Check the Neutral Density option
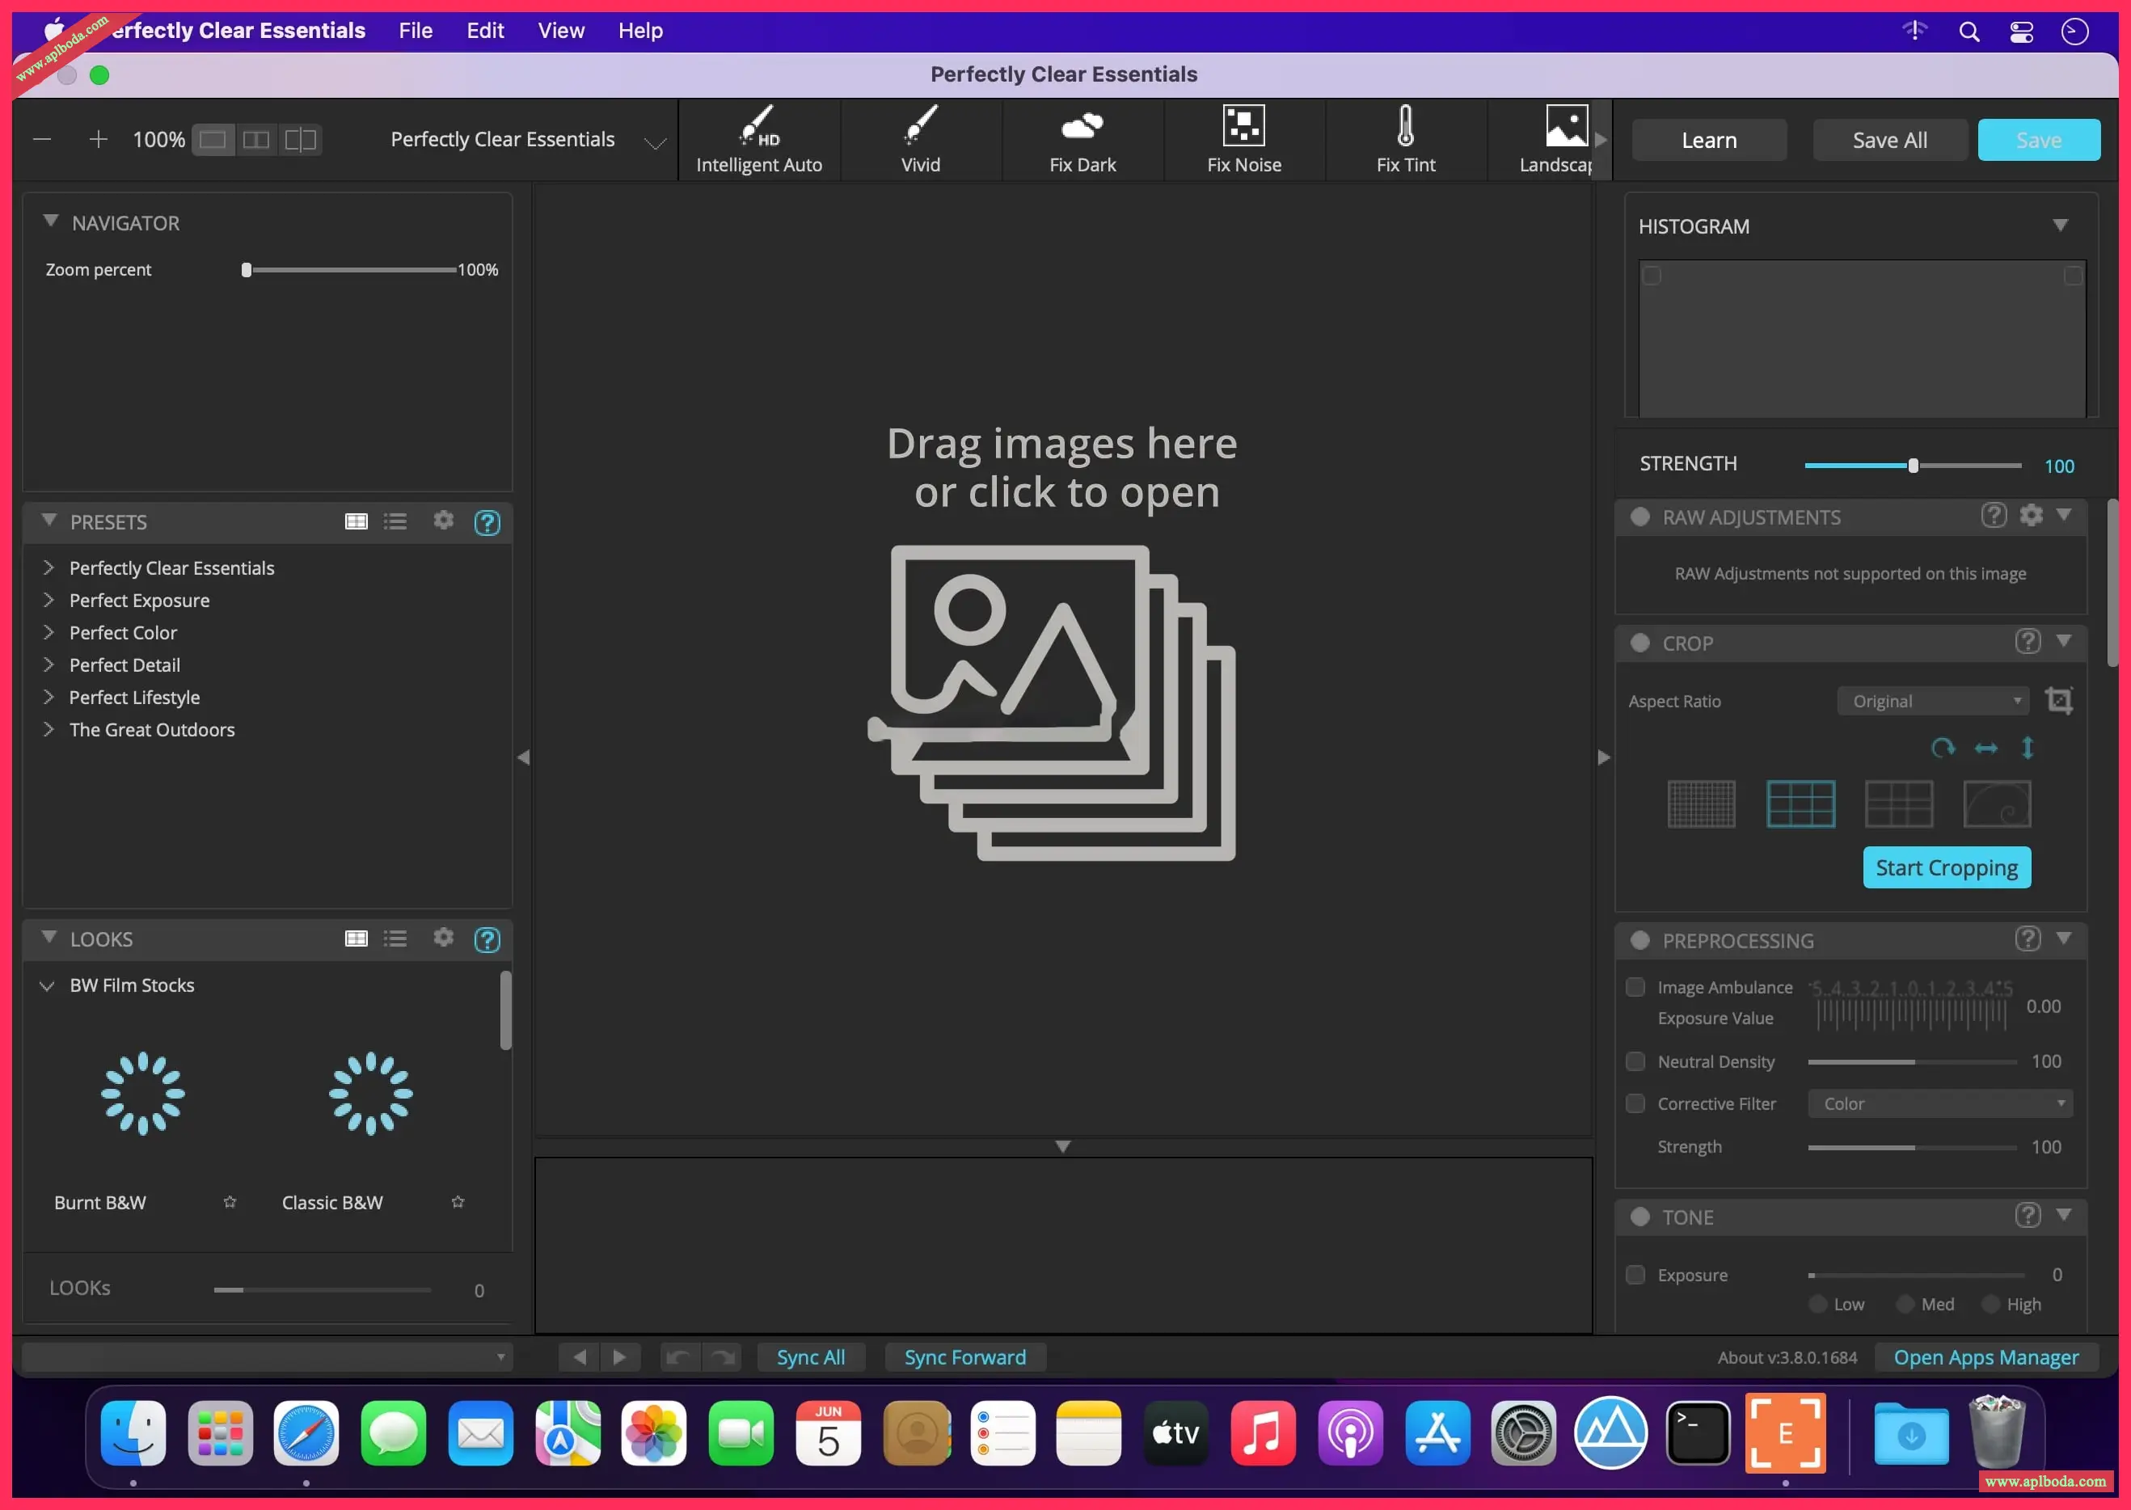 1635,1062
